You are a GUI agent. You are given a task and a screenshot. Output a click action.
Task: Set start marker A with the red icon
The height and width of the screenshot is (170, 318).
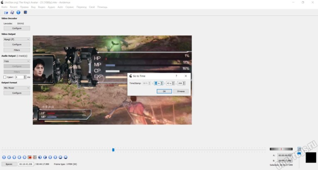click(x=30, y=157)
